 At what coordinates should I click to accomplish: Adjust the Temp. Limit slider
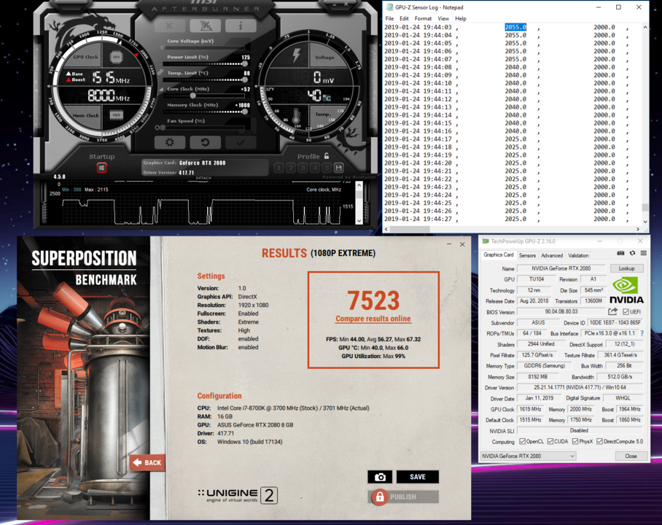point(205,79)
